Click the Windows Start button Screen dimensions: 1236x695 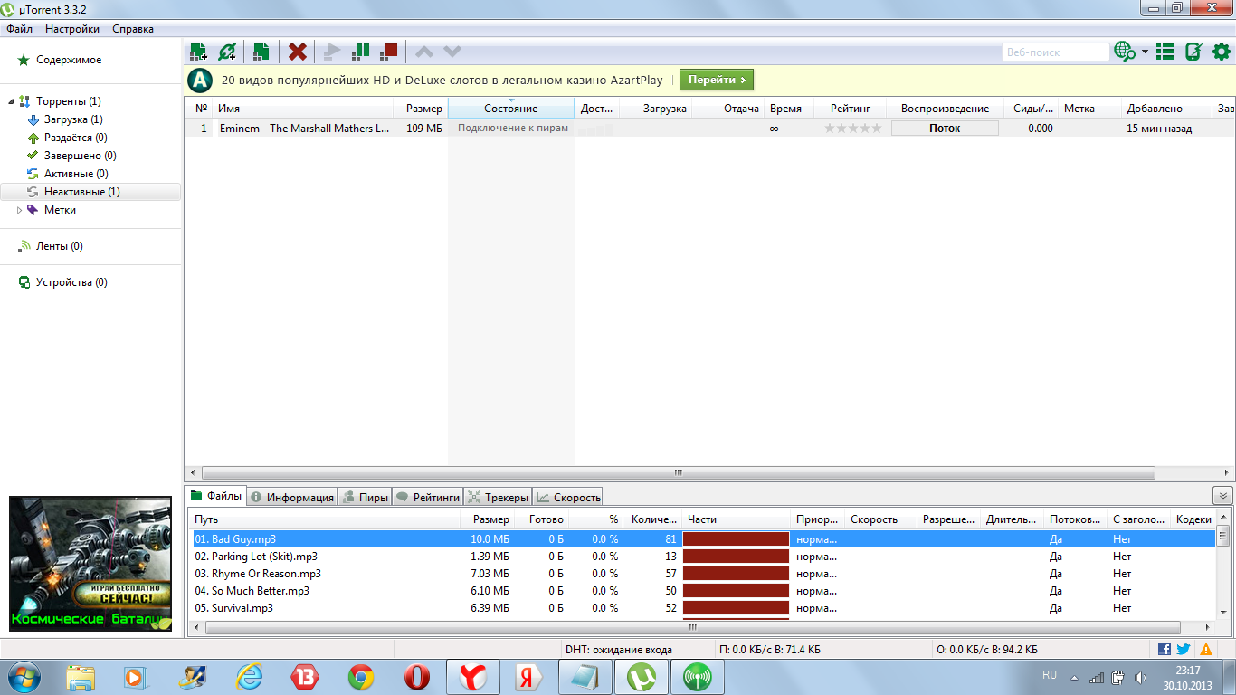coord(24,676)
